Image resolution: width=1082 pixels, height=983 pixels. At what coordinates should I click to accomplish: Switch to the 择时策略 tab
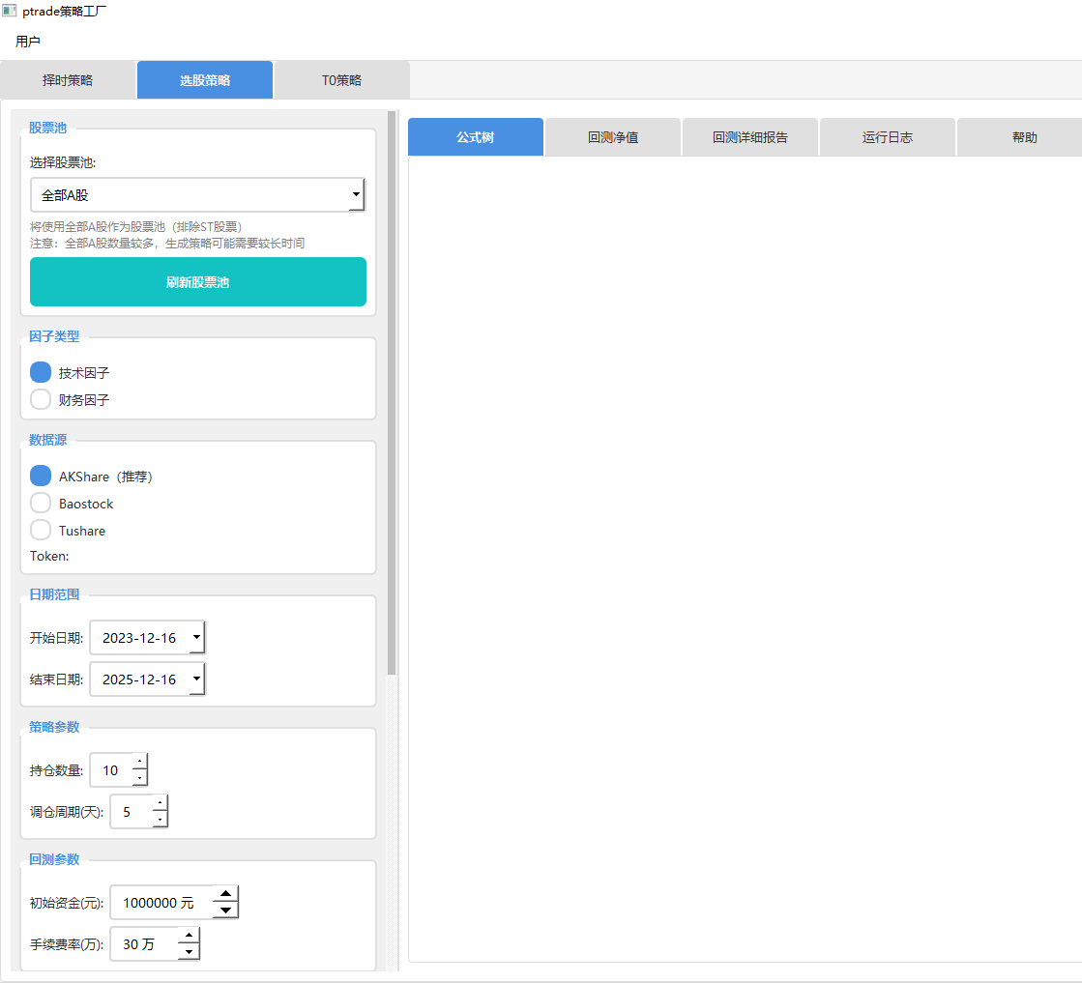coord(68,80)
